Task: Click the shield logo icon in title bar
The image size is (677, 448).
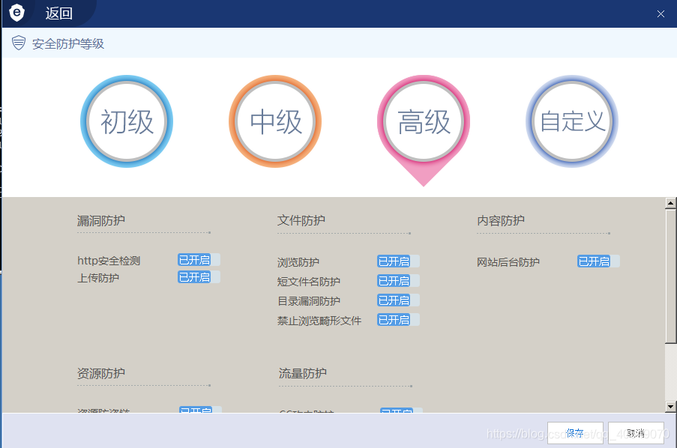Action: coord(16,13)
